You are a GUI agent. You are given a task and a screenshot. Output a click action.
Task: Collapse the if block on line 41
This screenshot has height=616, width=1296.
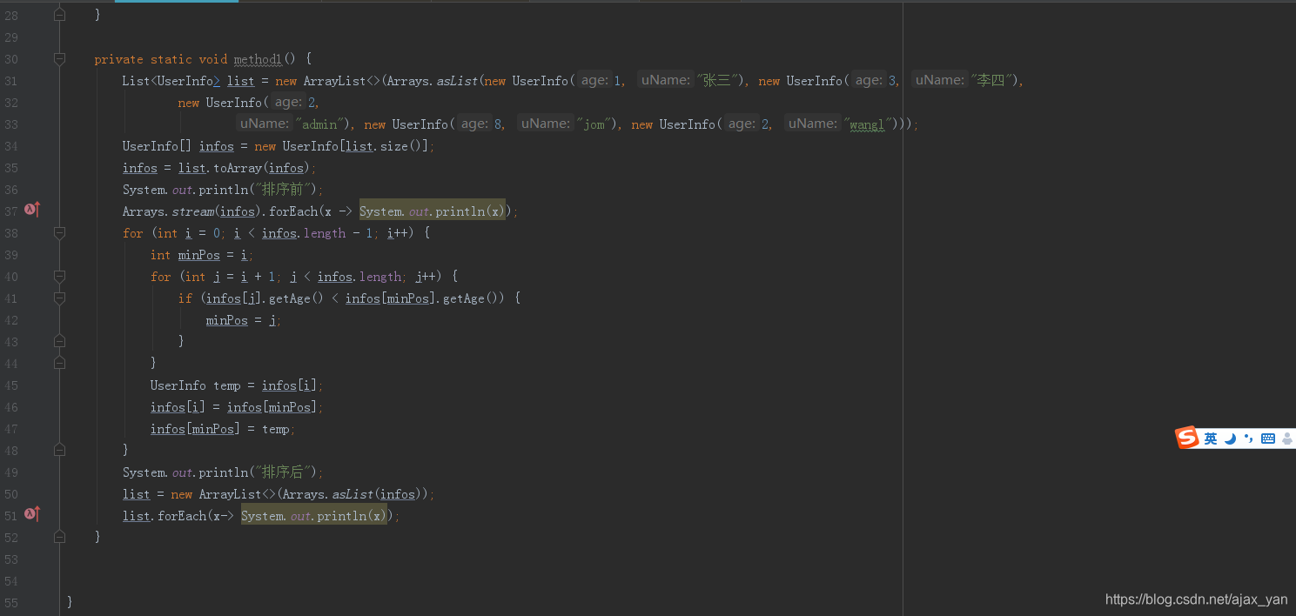pyautogui.click(x=59, y=298)
